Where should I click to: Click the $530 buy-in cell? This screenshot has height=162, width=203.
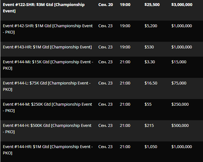pyautogui.click(x=149, y=47)
